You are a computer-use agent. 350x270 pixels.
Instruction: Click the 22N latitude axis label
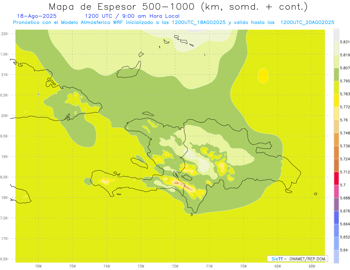click(5, 33)
